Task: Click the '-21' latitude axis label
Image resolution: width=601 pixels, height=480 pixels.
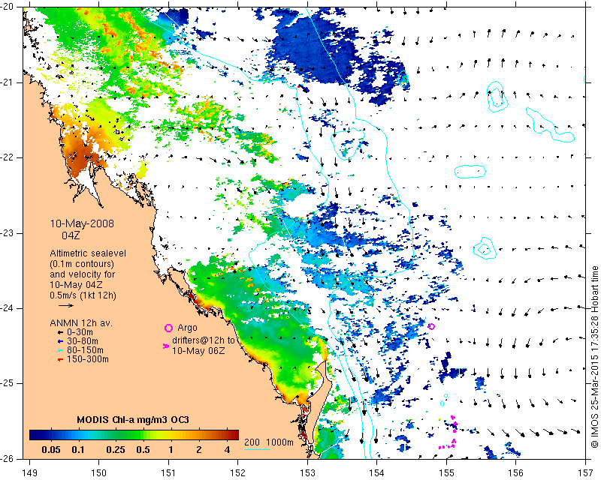Action: [8, 82]
